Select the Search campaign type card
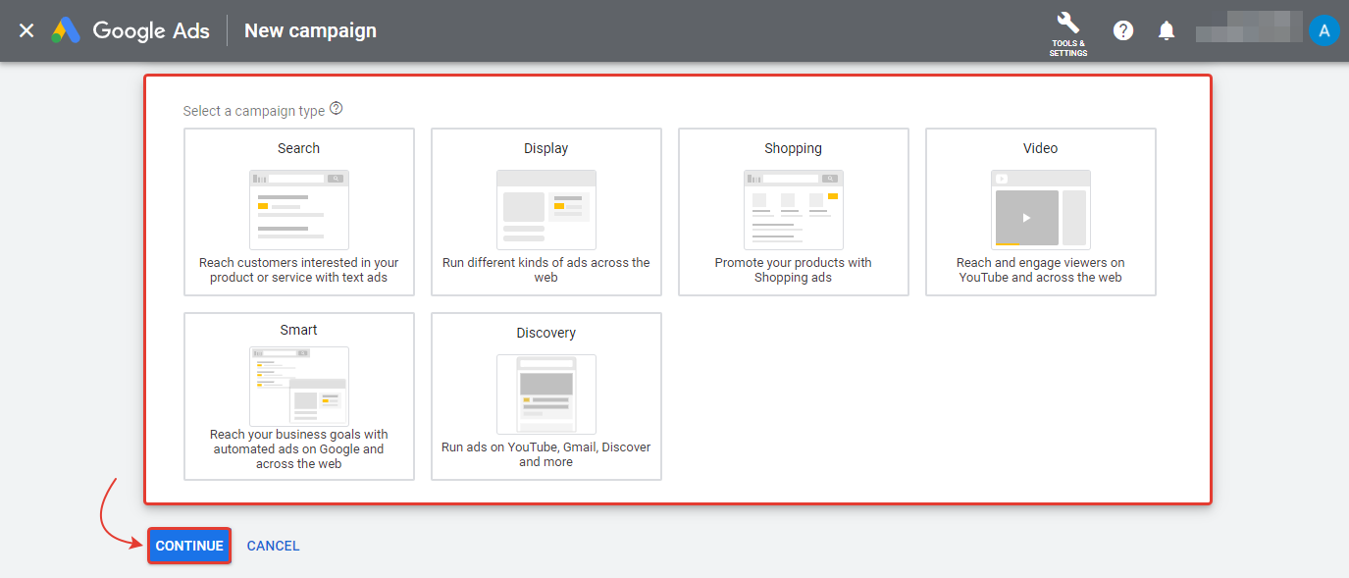This screenshot has height=578, width=1349. (299, 212)
